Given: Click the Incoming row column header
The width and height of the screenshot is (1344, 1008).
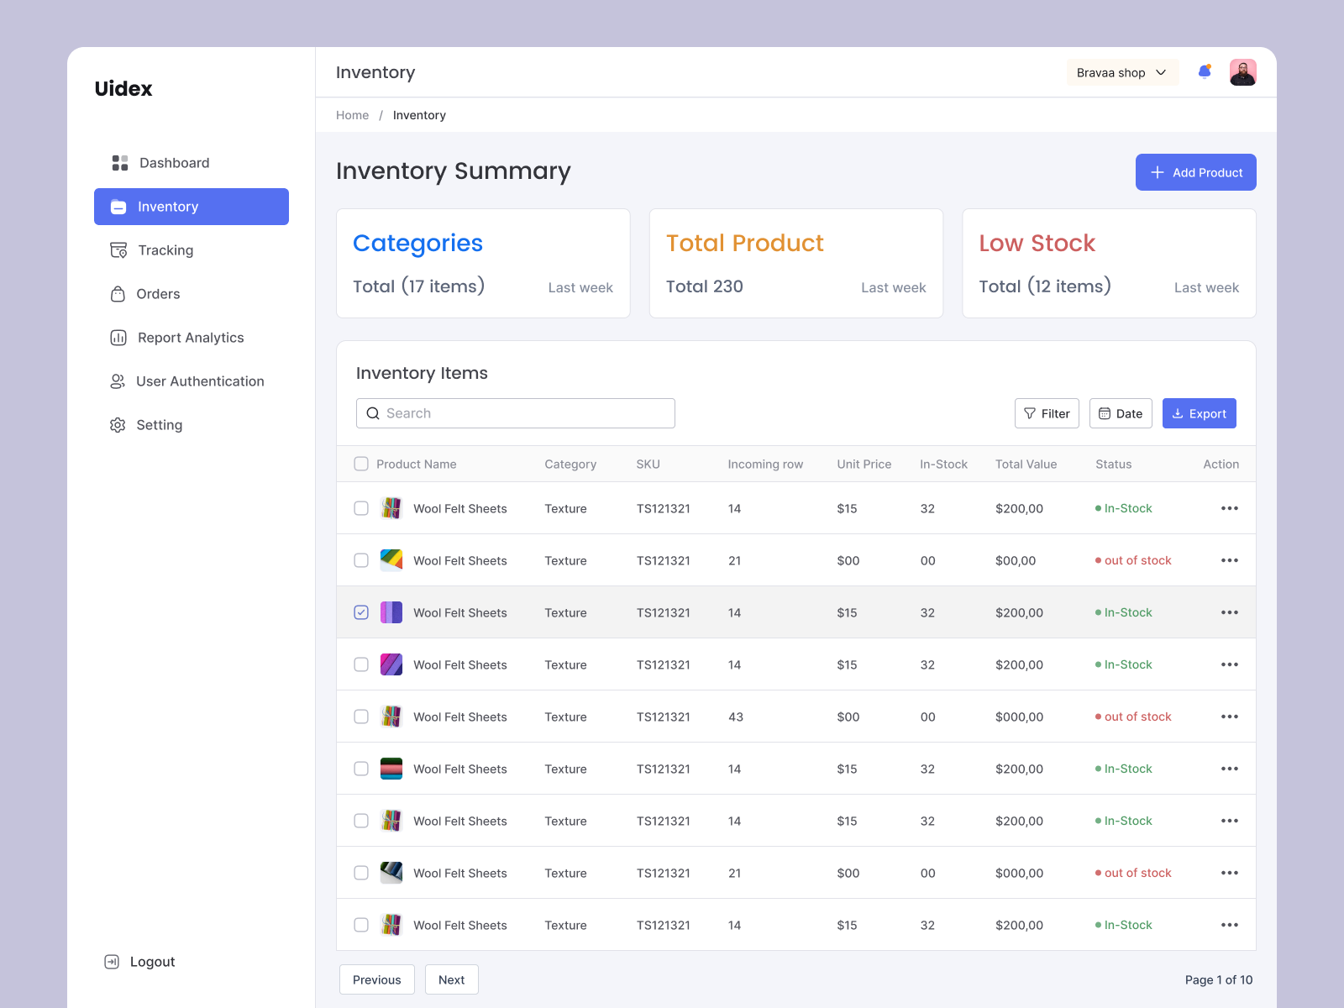Looking at the screenshot, I should (765, 464).
